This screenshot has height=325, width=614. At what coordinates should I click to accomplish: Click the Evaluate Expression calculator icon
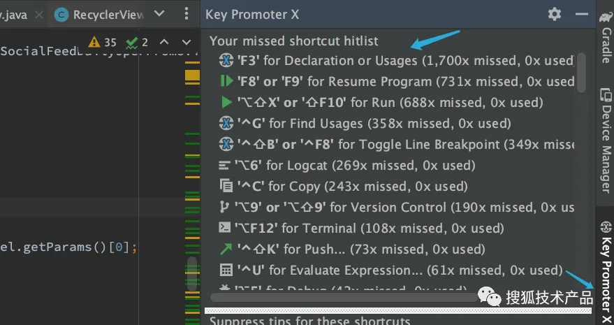226,270
